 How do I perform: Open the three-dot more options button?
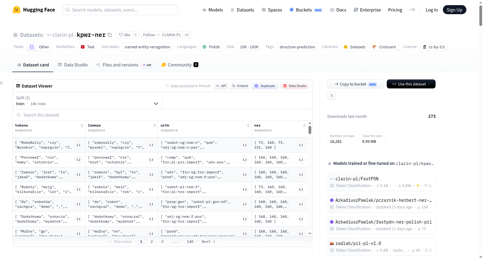pos(332,95)
